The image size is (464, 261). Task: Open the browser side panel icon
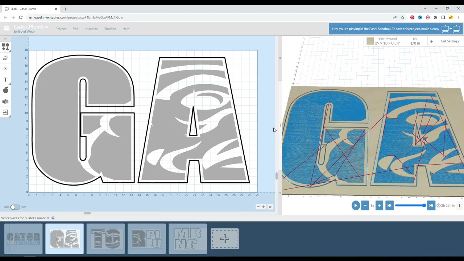click(443, 17)
